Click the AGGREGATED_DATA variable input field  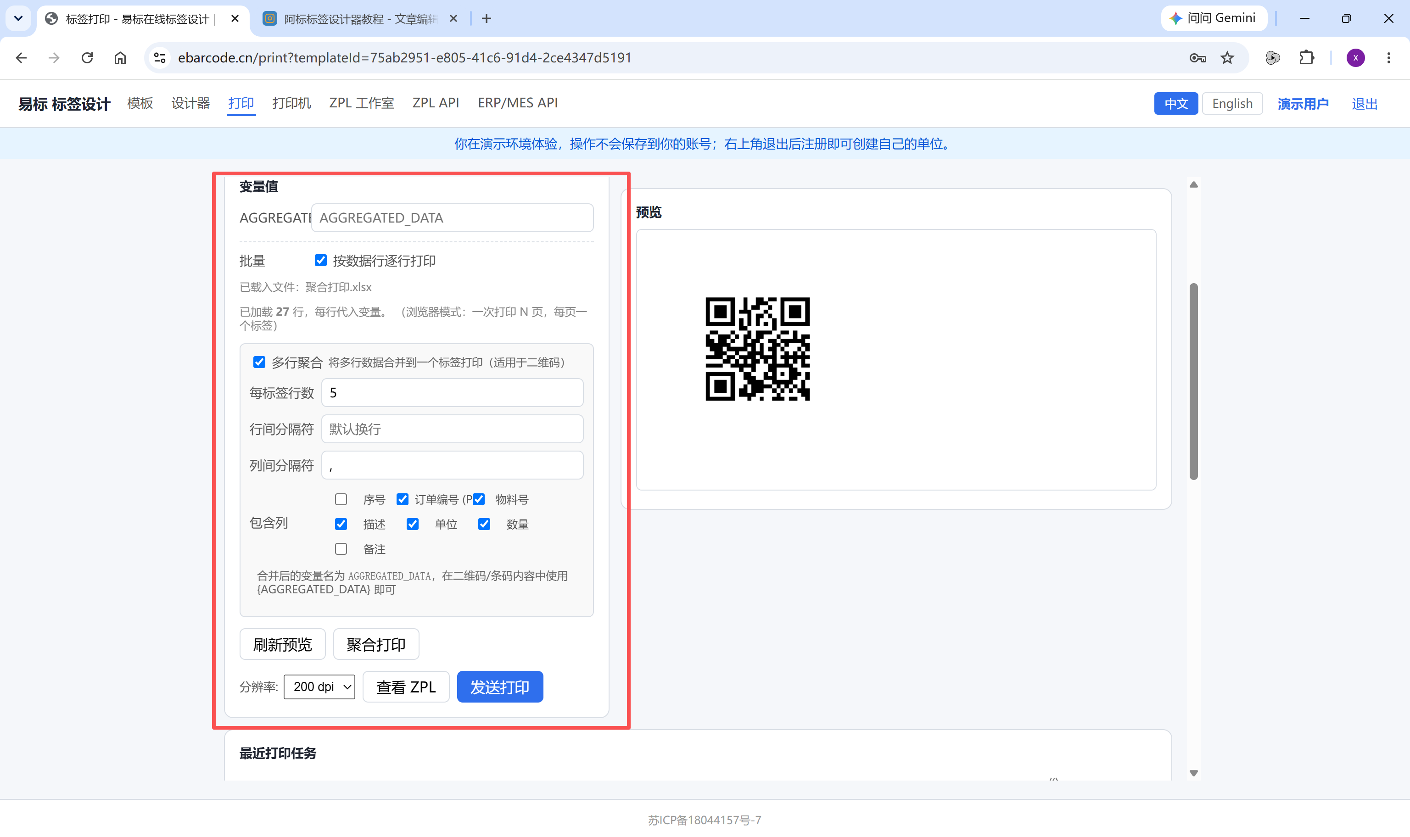[452, 218]
